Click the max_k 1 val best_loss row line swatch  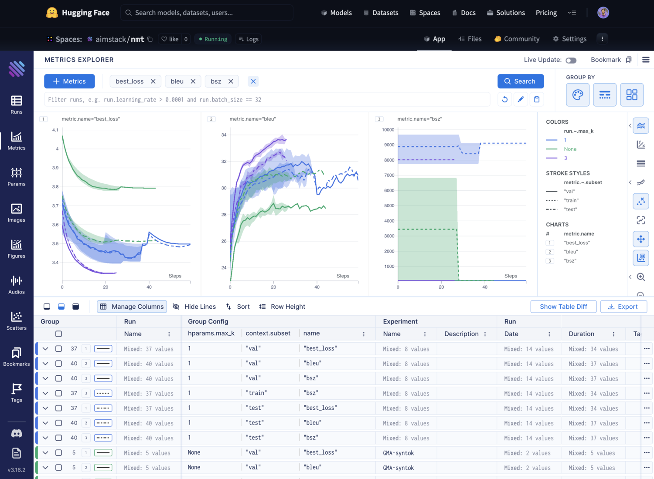[x=103, y=349]
